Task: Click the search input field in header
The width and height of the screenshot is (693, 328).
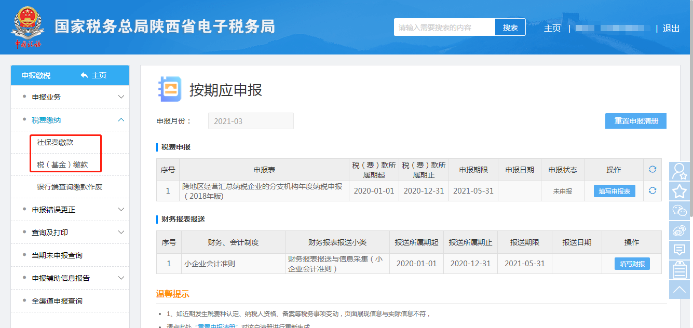Action: click(444, 28)
